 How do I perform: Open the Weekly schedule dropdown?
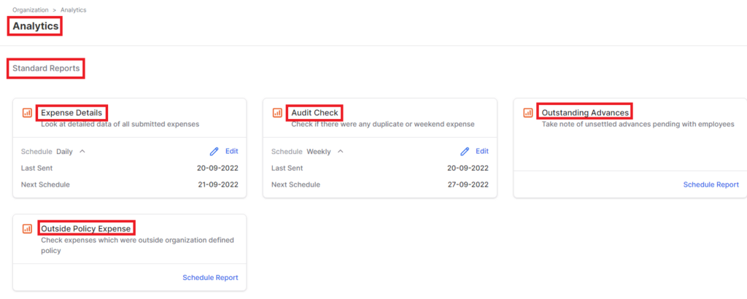coord(319,152)
